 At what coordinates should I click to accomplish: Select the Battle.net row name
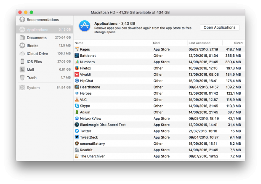coord(88,56)
